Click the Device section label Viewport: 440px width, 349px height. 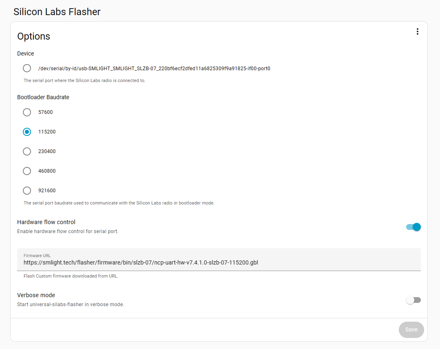pos(25,53)
